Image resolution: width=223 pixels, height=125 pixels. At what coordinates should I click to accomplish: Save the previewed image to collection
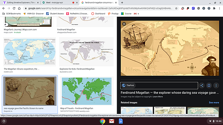209,85
